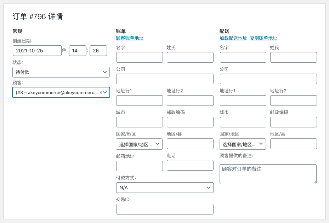Click the 顾客账单地址 link
This screenshot has height=223, width=329.
pyautogui.click(x=130, y=38)
